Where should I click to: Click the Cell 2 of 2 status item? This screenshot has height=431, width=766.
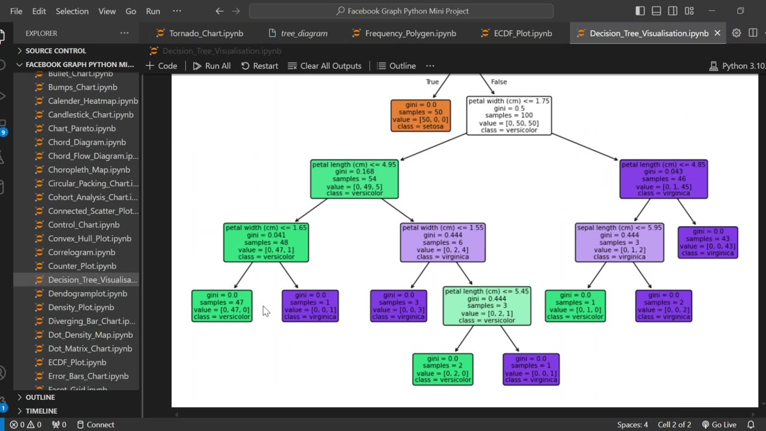click(674, 424)
